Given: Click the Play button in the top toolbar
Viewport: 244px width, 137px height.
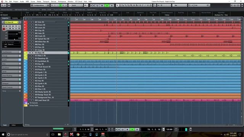Looking at the screenshot, I should (107, 5).
